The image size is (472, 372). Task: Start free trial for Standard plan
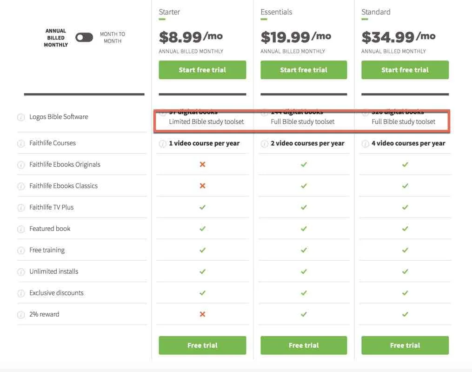click(x=405, y=70)
